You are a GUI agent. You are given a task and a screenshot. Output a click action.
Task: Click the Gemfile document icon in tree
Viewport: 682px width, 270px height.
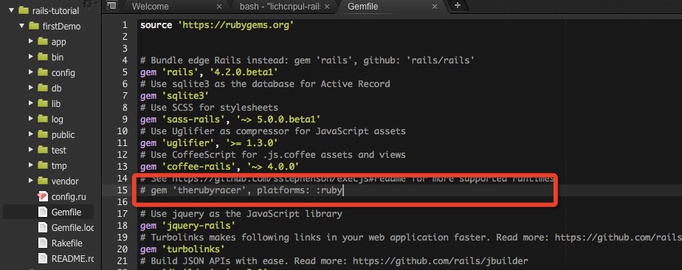click(x=42, y=212)
